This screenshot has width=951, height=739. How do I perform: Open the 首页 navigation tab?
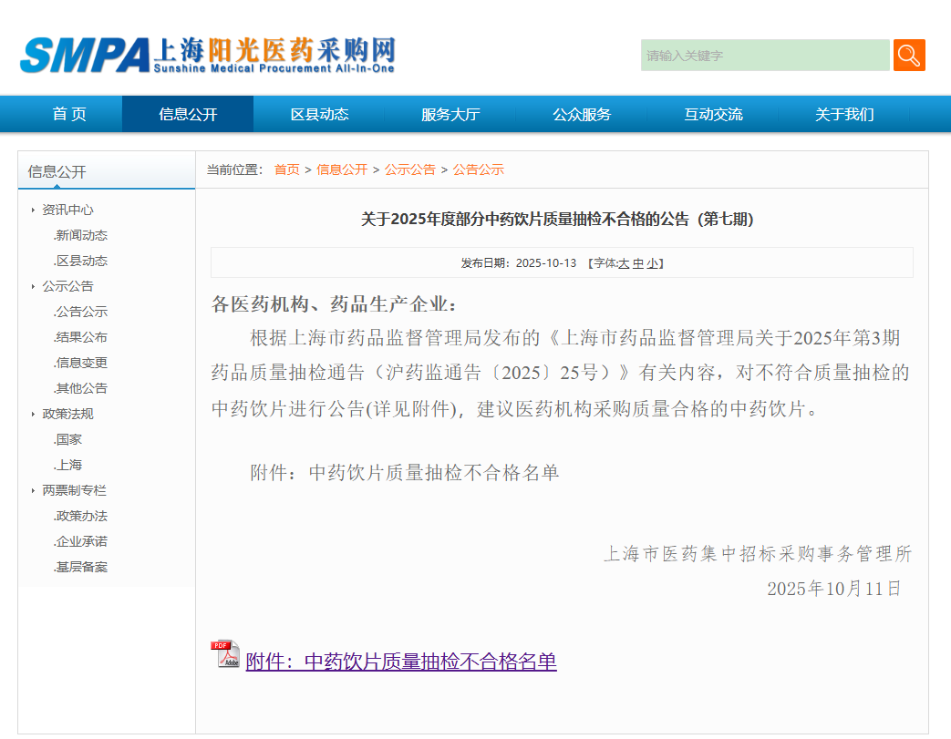click(69, 114)
